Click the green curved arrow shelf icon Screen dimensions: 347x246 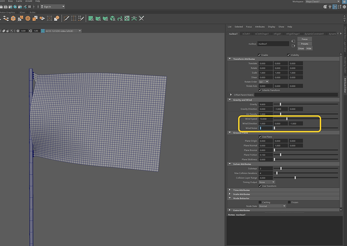click(x=120, y=19)
